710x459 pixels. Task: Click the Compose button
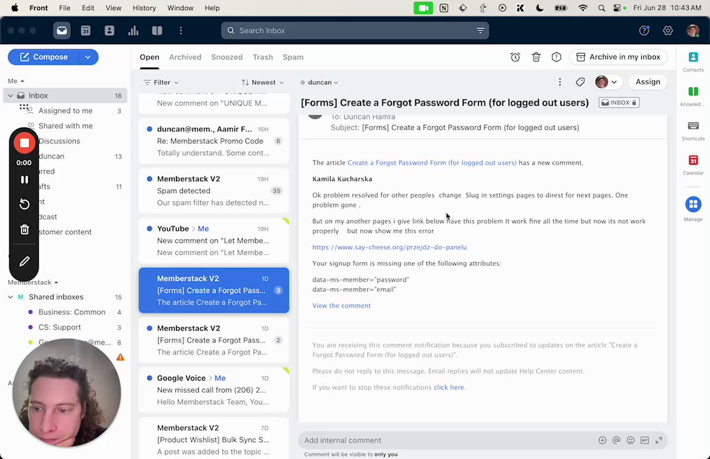[44, 57]
